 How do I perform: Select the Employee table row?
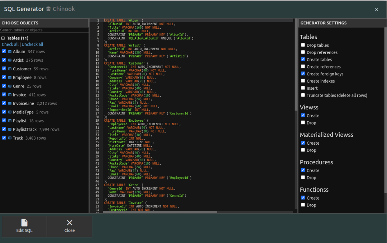click(x=22, y=78)
